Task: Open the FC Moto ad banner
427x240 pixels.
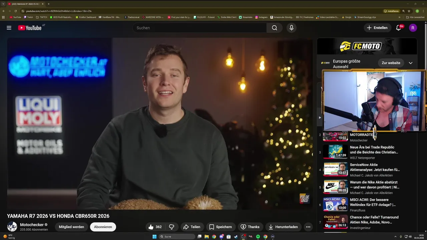Action: (367, 46)
